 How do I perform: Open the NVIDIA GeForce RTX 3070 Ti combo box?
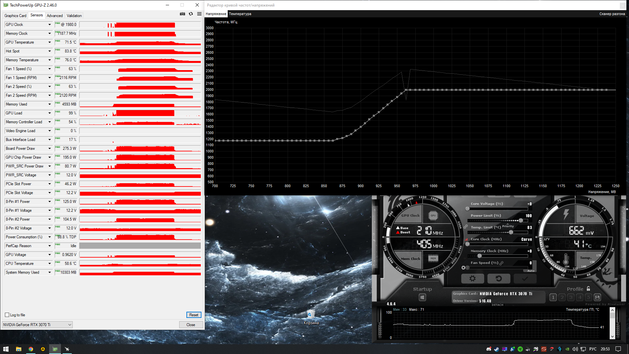(x=37, y=325)
